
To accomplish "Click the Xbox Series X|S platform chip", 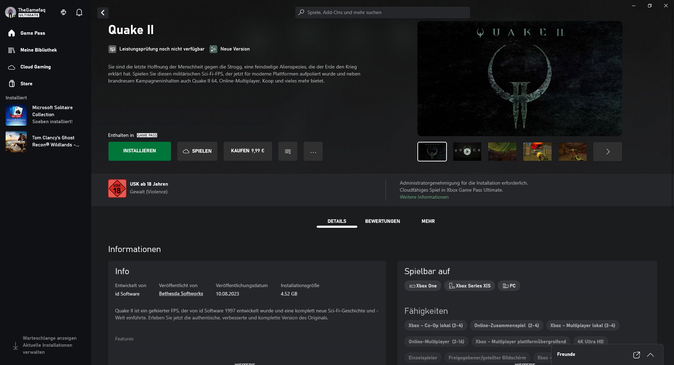I will click(x=470, y=286).
